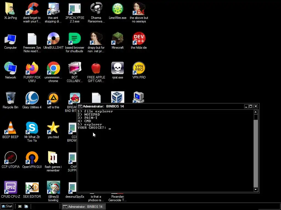
Task: Maximize the BINBOS 14 console window
Action: coord(251,106)
